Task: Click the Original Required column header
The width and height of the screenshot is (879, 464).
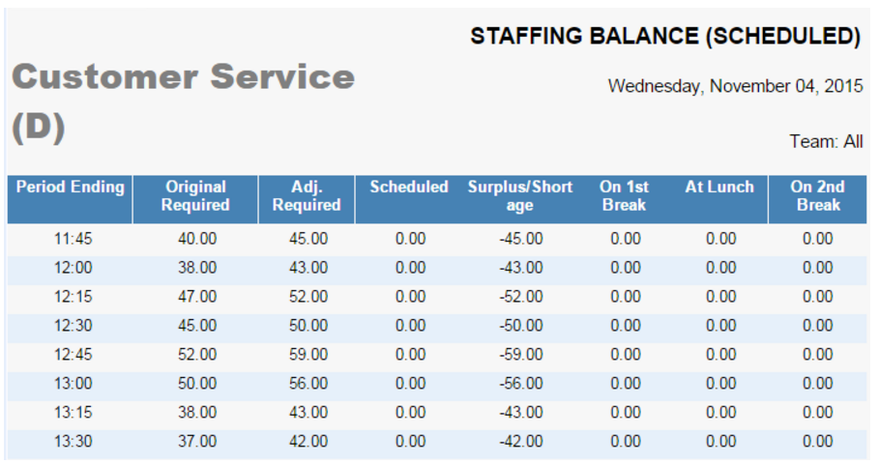Action: click(x=195, y=196)
